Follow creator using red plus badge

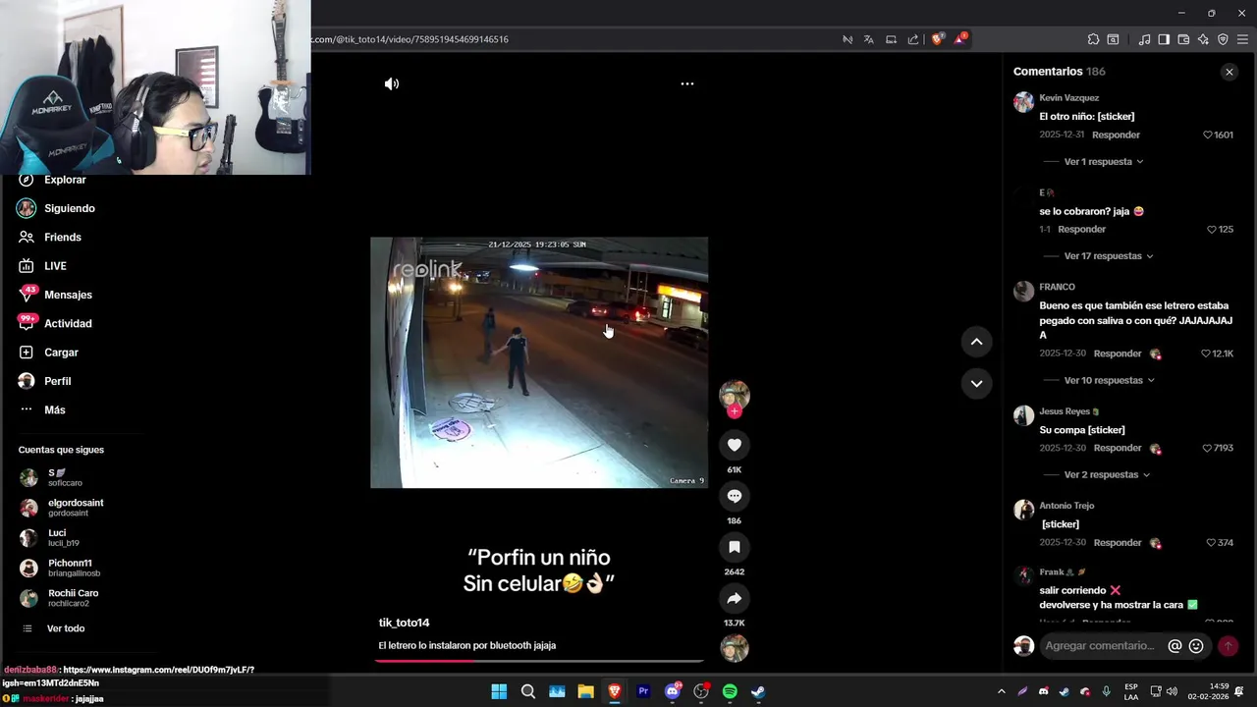click(734, 411)
